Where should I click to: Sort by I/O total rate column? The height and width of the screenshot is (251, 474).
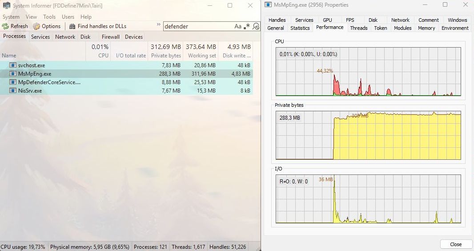pyautogui.click(x=129, y=52)
